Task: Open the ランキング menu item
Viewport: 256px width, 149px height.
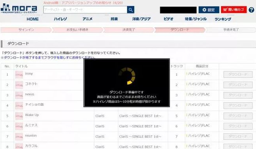Action: coord(223,19)
